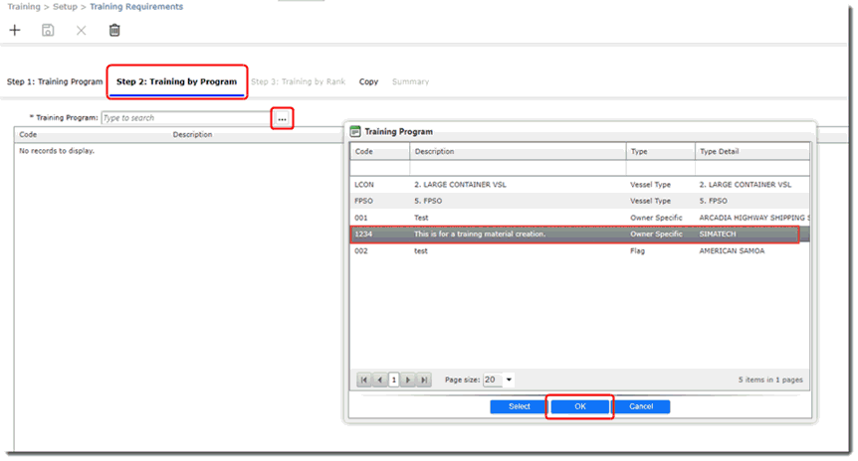Viewport: 858px width, 461px height.
Task: Click the Select button in dialog
Action: pos(519,406)
